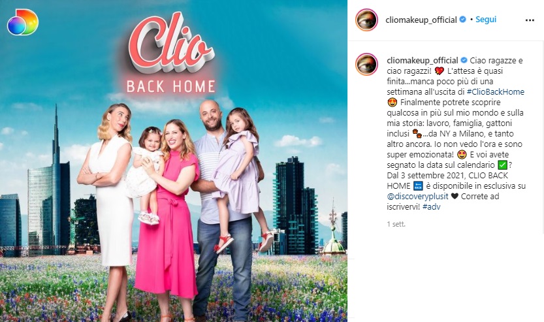The image size is (544, 322).
Task: Open the #ClioBackHome hashtag
Action: 496,91
